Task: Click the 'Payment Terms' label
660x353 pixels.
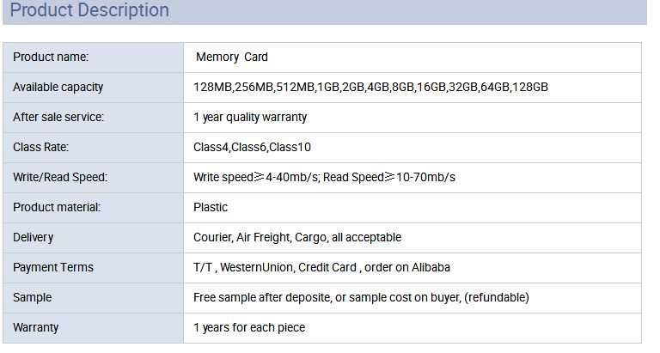Action: click(x=53, y=268)
